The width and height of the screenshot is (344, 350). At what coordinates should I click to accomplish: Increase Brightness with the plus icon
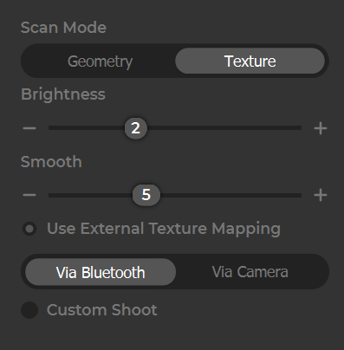[x=321, y=128]
